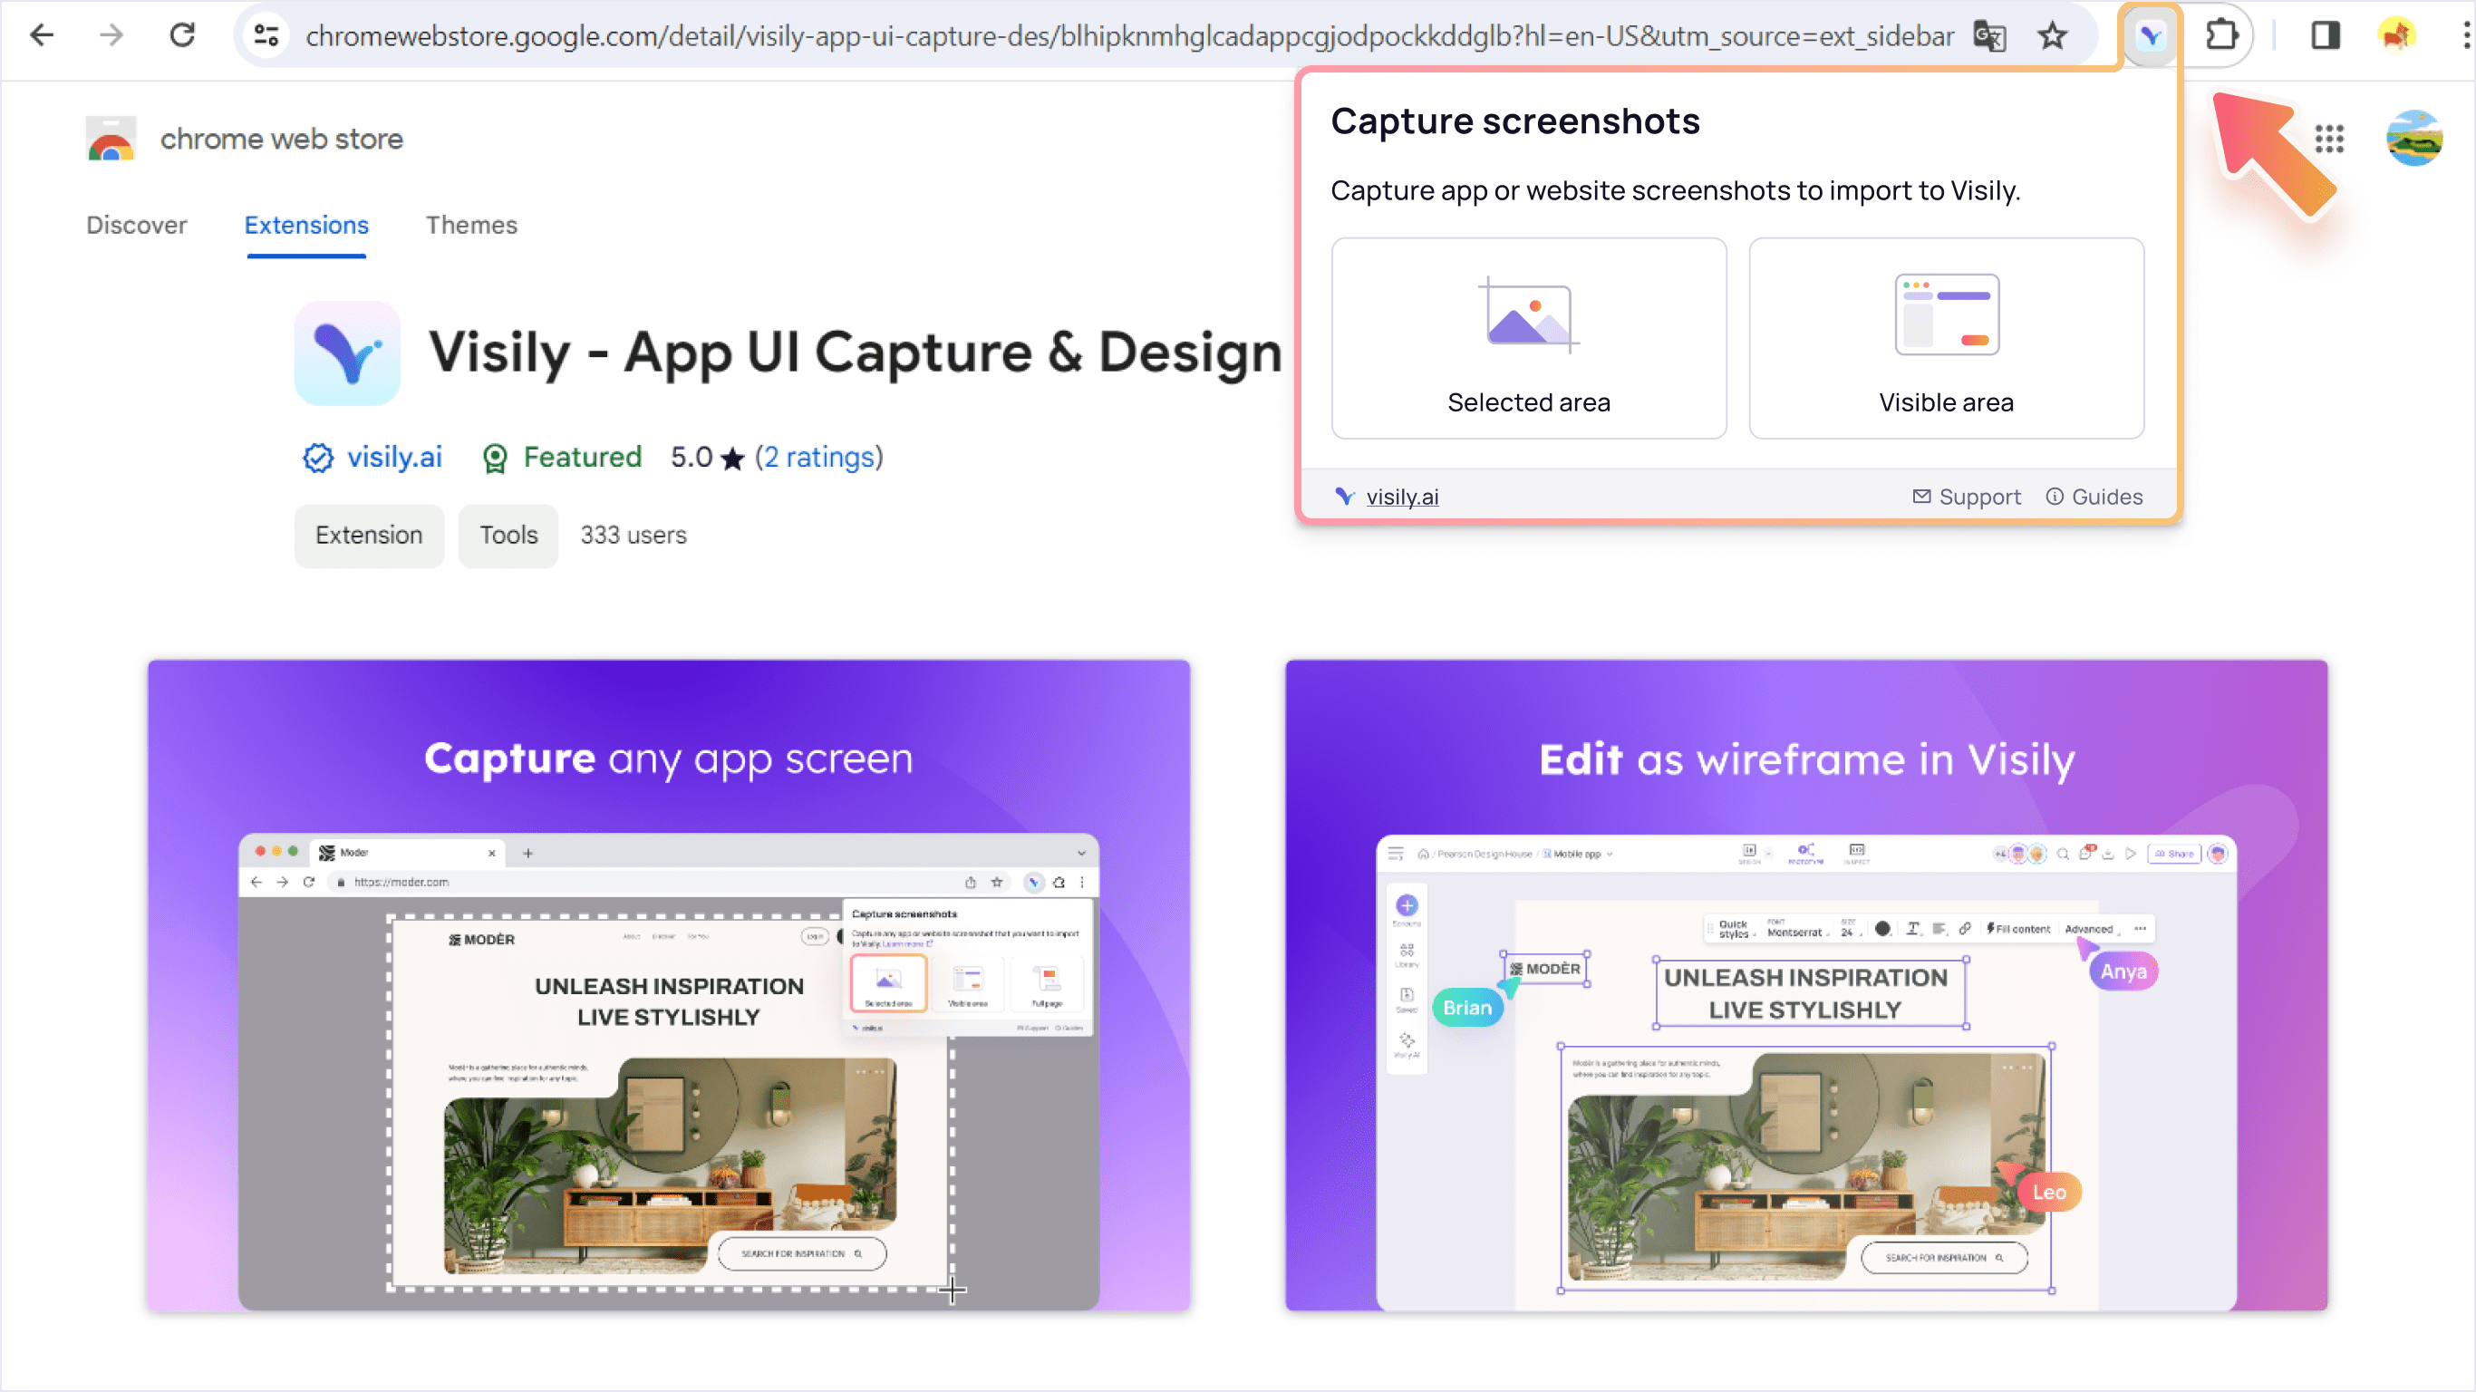The width and height of the screenshot is (2476, 1392).
Task: Click the translate page icon
Action: click(x=1988, y=35)
